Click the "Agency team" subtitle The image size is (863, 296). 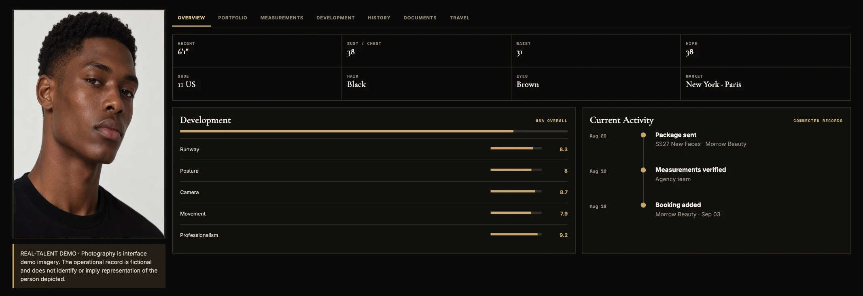[x=673, y=179]
